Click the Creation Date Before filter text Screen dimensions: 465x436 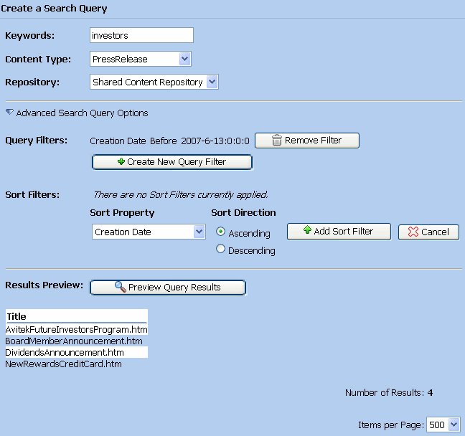[x=169, y=141]
